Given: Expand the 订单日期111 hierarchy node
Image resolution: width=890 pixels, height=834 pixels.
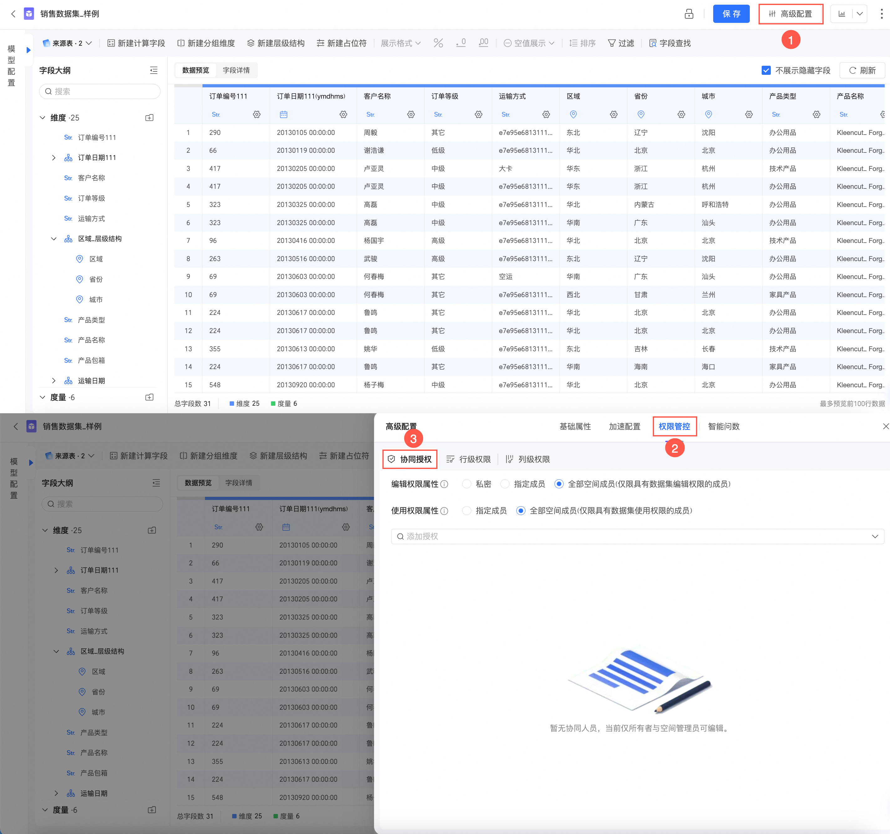Looking at the screenshot, I should (54, 158).
